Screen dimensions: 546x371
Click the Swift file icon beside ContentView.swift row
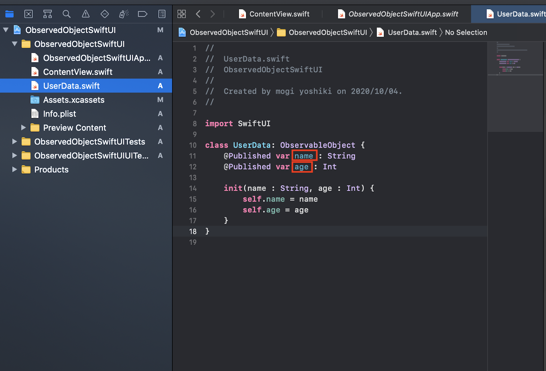click(35, 72)
